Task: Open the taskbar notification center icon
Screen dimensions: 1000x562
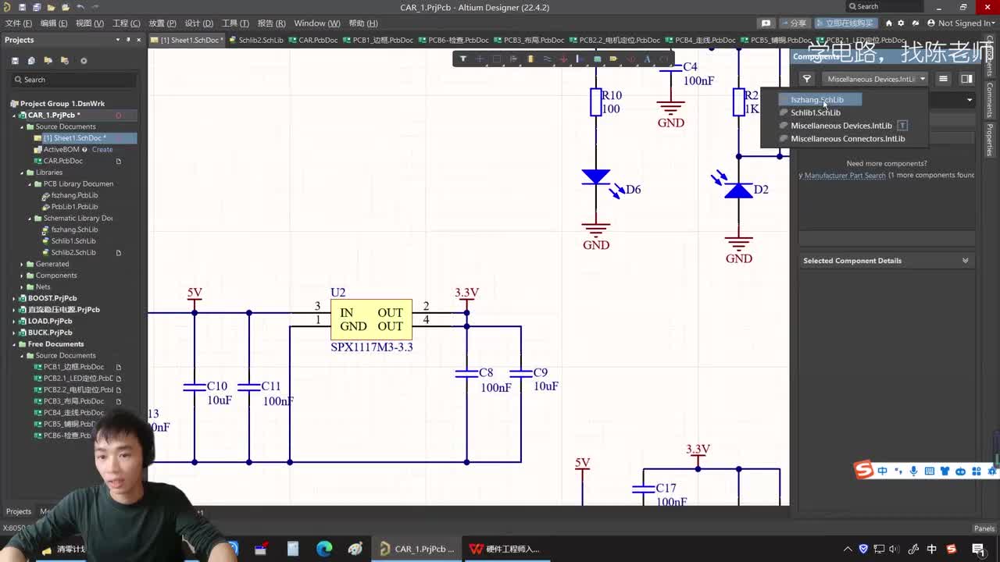Action: pos(977,549)
